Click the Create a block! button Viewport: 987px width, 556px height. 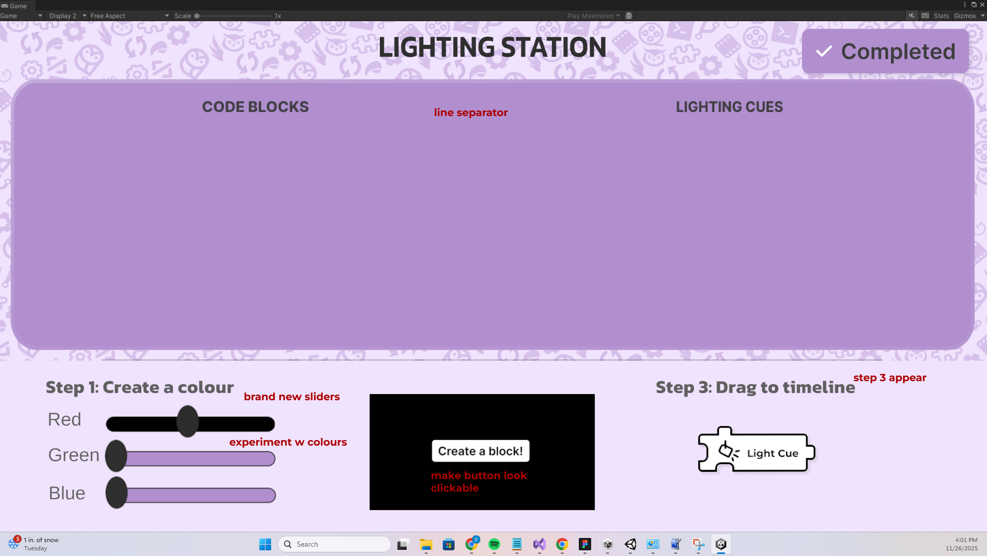[480, 451]
